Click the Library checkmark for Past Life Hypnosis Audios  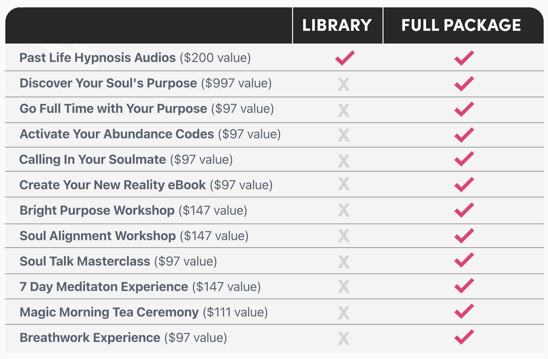point(344,58)
